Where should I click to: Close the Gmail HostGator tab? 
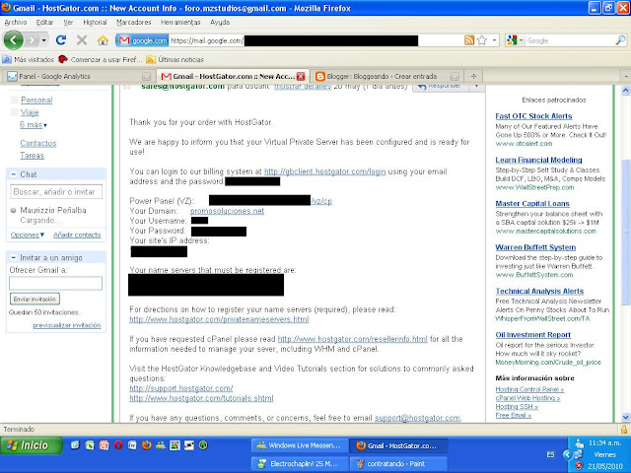(301, 76)
